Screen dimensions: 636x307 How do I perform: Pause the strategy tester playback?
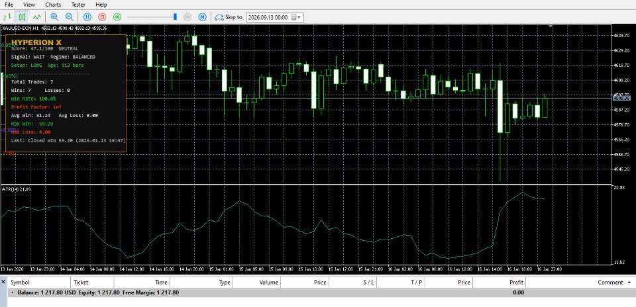click(87, 17)
